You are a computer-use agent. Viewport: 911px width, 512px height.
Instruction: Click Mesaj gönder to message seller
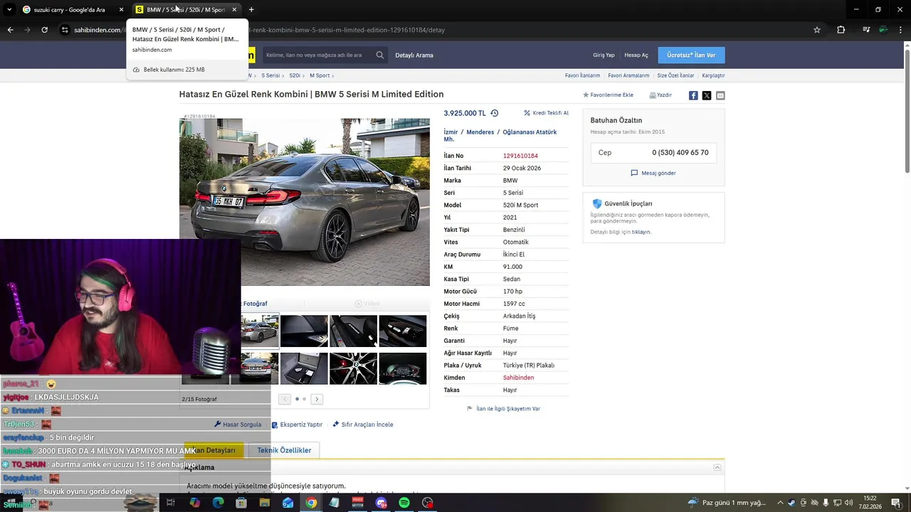(x=653, y=173)
